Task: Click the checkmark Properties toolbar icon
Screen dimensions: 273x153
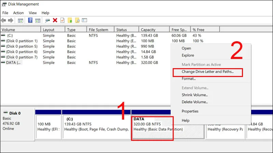Action: coord(62,20)
